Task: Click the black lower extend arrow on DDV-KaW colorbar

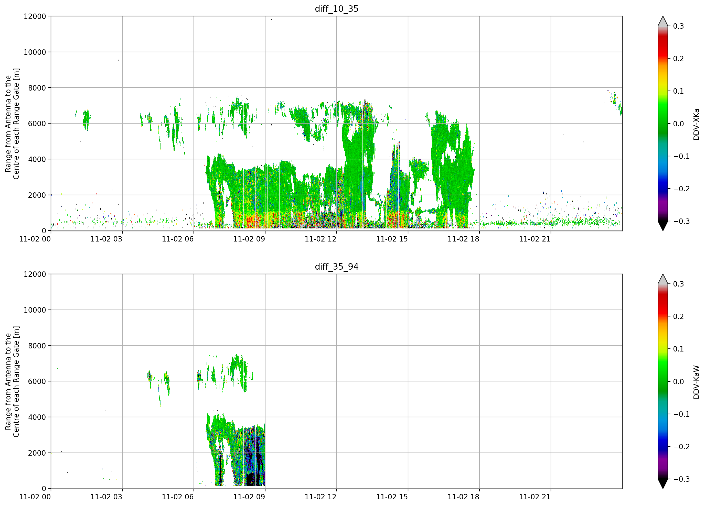Action: coord(663,484)
